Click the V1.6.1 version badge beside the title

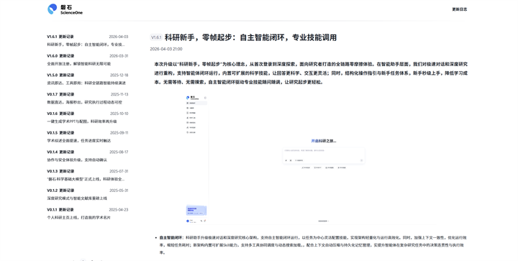pos(156,37)
